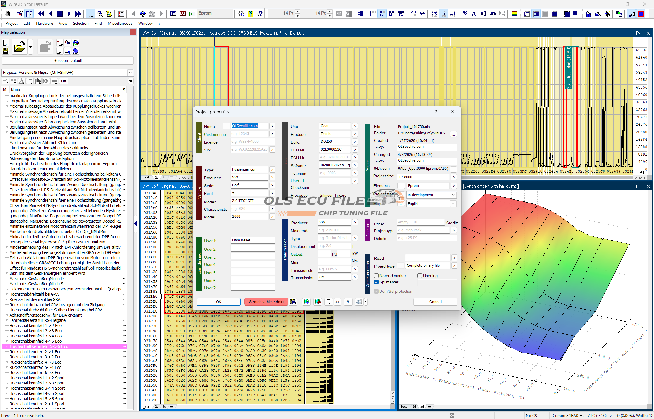Screen dimensions: 654x419
Task: Open the Project state dropdown
Action: [453, 195]
